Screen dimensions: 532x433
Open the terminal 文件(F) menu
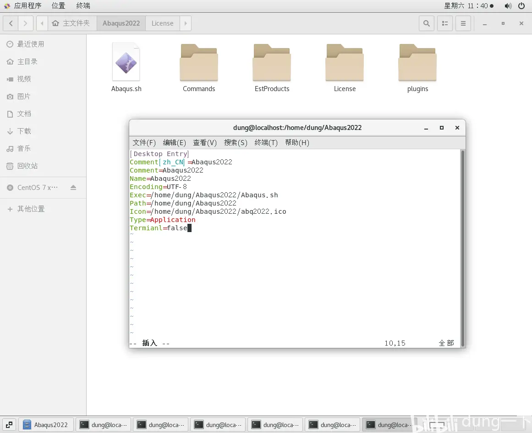[144, 143]
